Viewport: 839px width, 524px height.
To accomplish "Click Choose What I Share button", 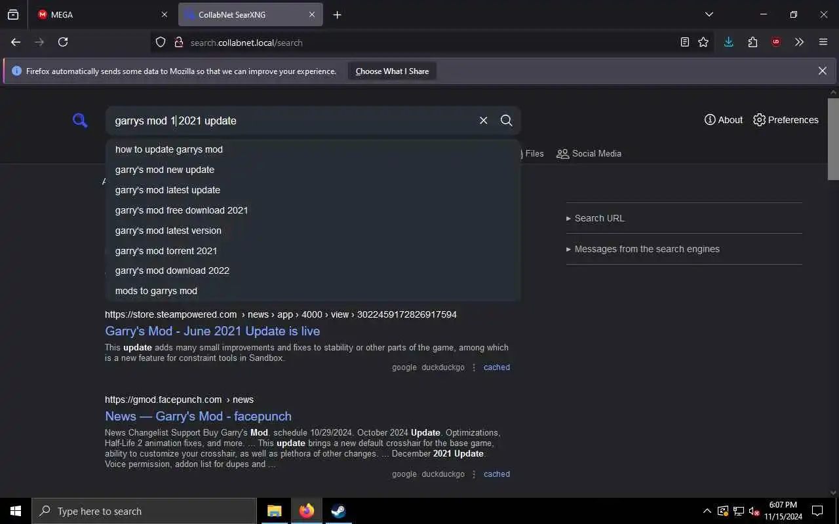I will point(392,71).
